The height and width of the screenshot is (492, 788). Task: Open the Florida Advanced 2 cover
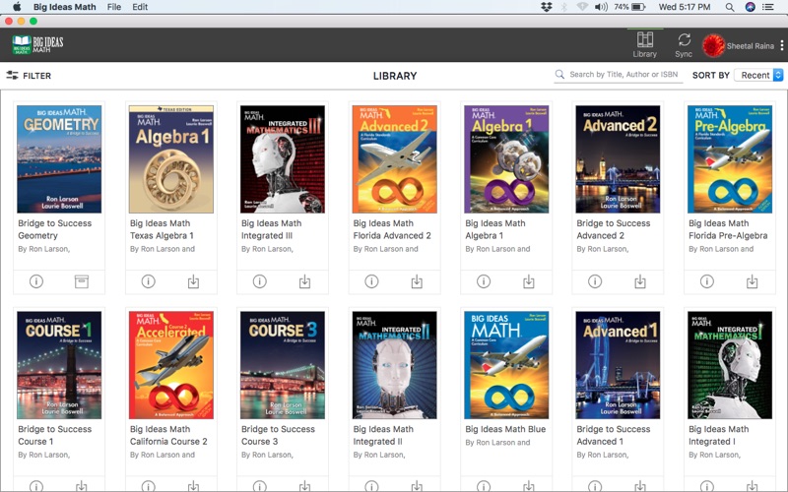(x=395, y=159)
